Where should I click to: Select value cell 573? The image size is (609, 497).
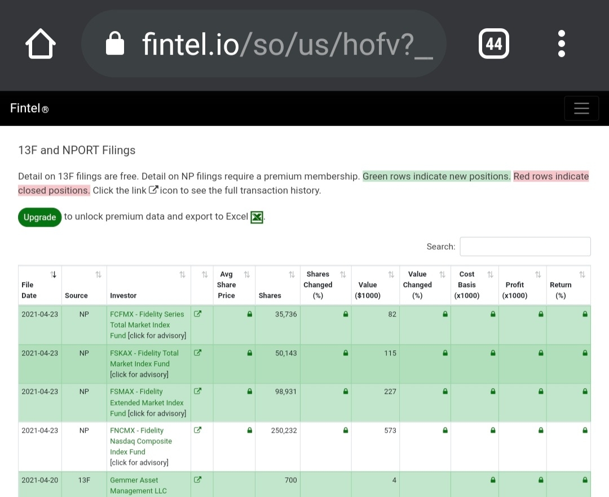(x=390, y=430)
